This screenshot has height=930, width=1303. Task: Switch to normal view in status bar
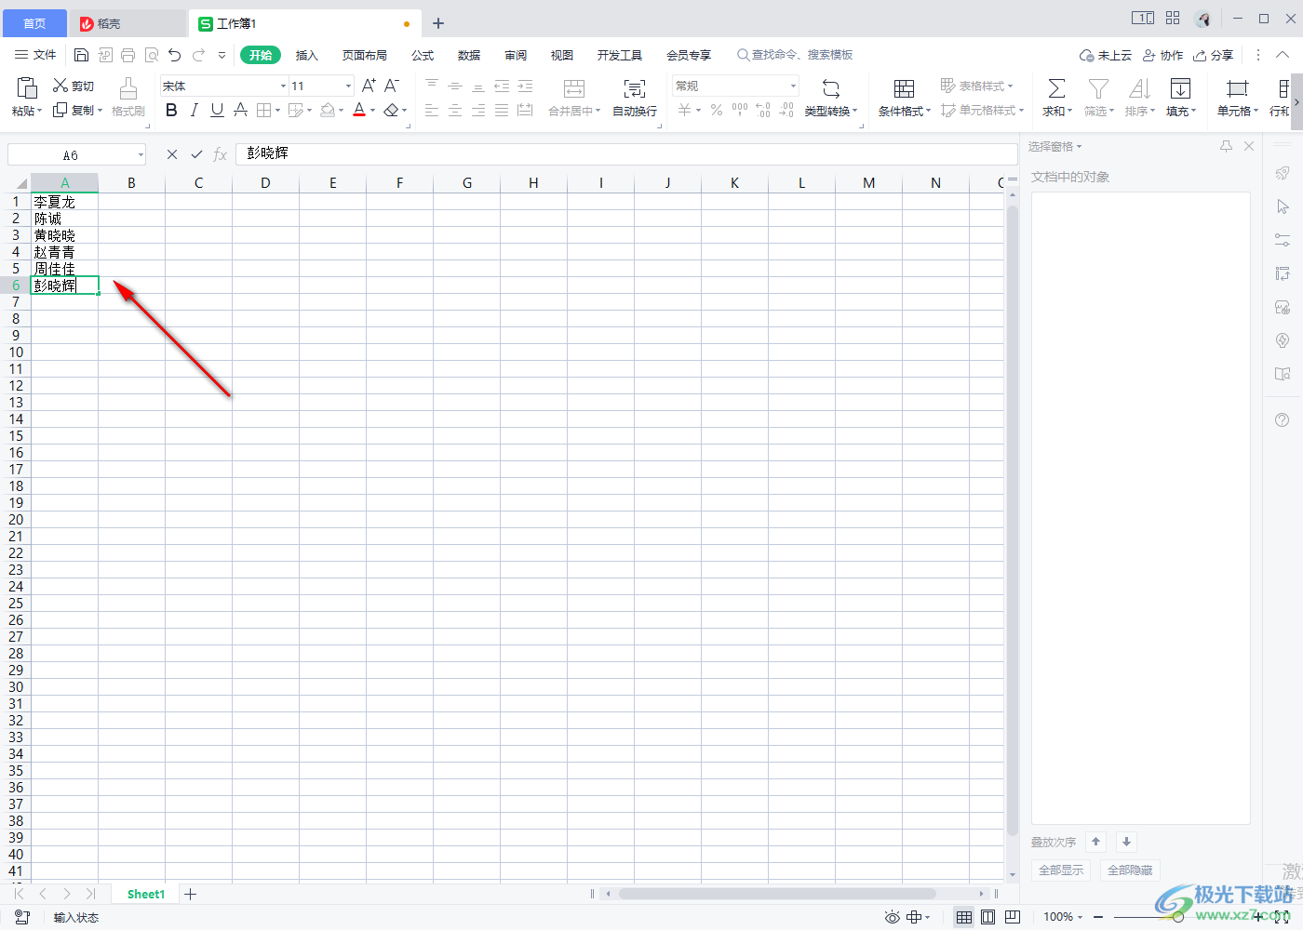pos(964,917)
